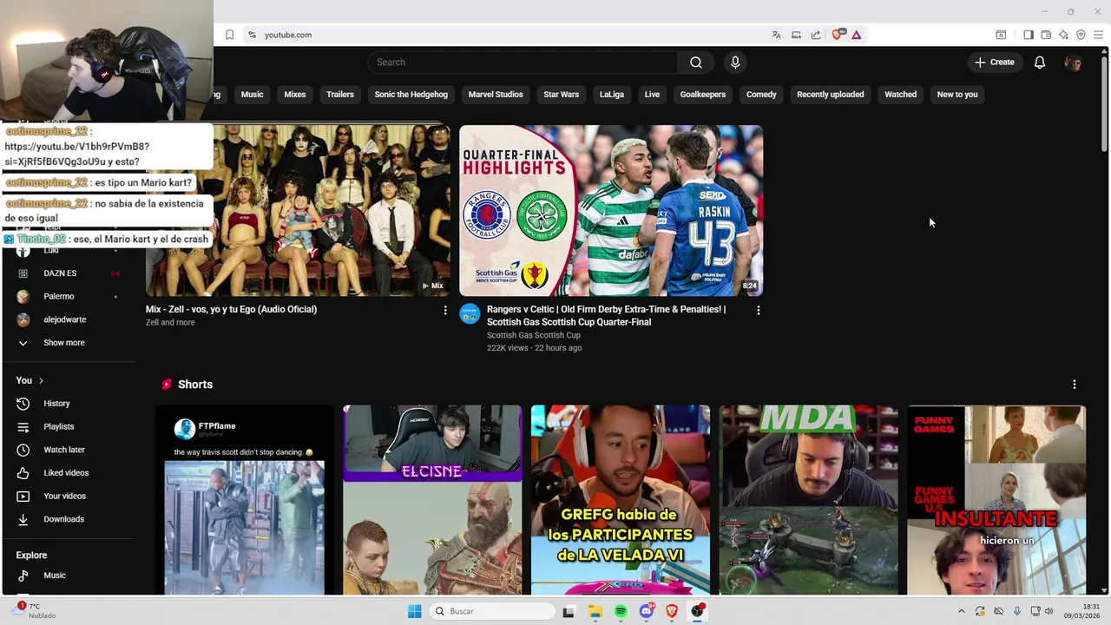Viewport: 1111px width, 625px height.
Task: Click the Scottish Gas Scottish Cup channel name
Action: click(534, 335)
